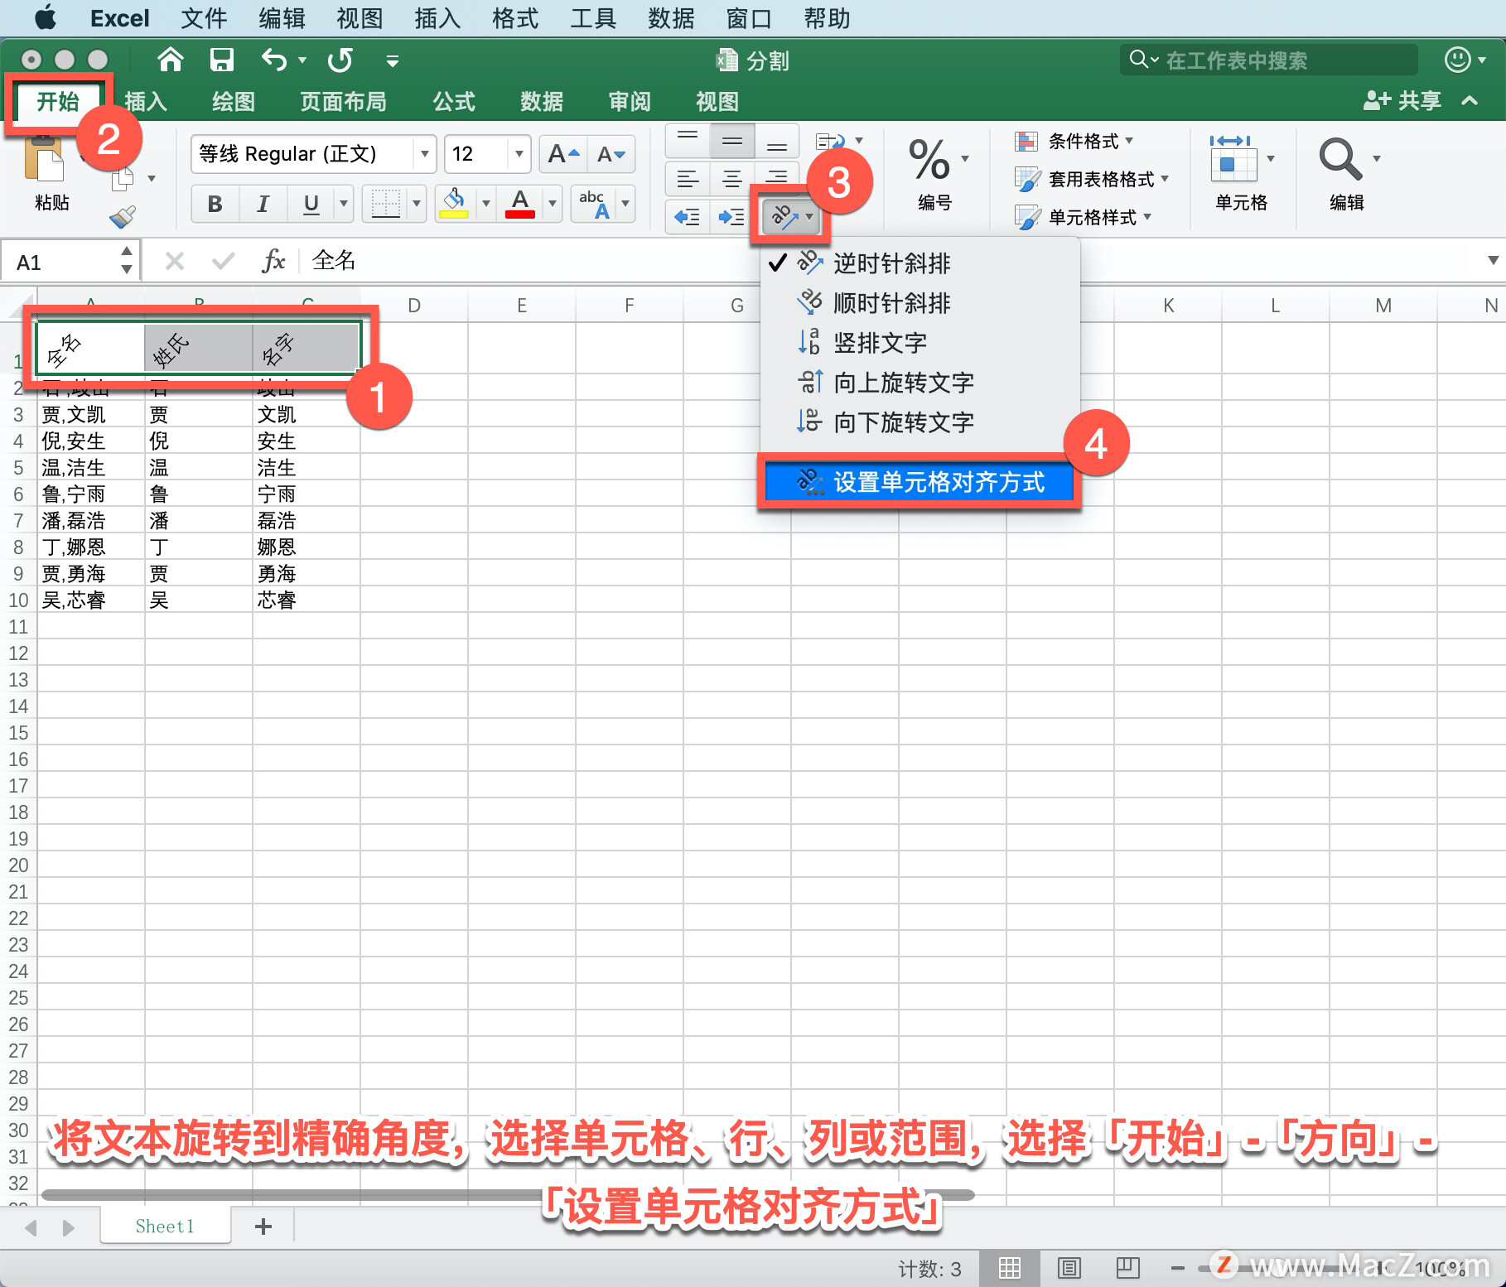
Task: Toggle Italic formatting
Action: (x=263, y=204)
